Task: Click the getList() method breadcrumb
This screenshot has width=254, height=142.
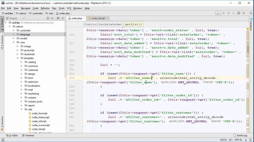Action: pyautogui.click(x=133, y=24)
